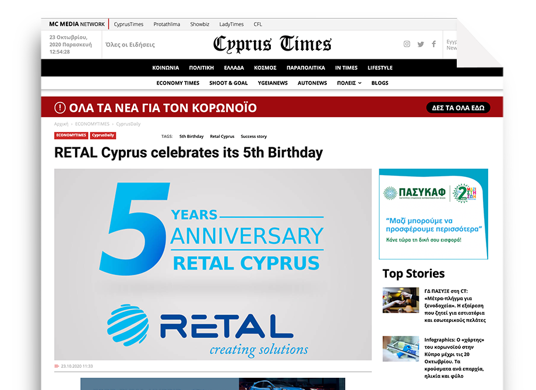Image resolution: width=536 pixels, height=390 pixels.
Task: Click the exclamation alert icon in red banner
Action: 60,108
